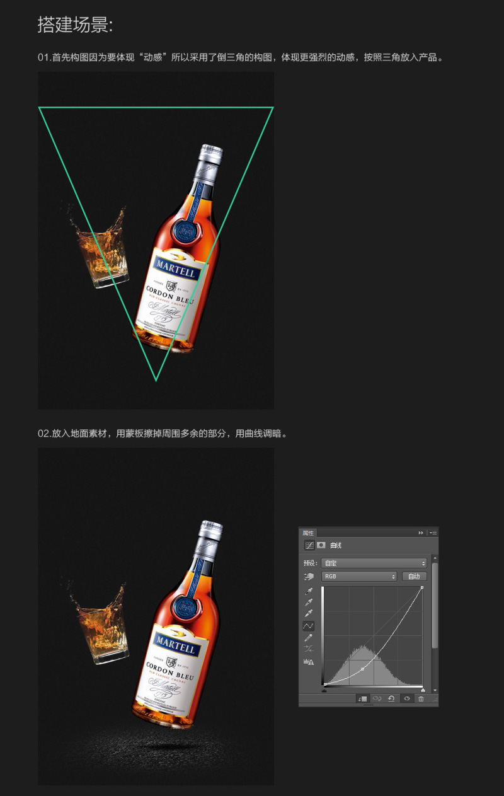Click the top-right curve end point
This screenshot has height=796, width=504.
tap(422, 587)
